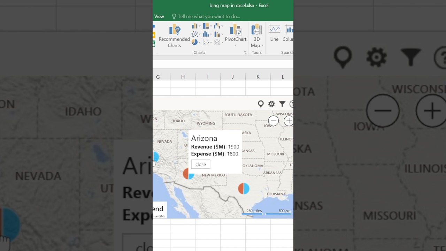446x251 pixels.
Task: Click the LOUISIANA map label
Action: [x=276, y=194]
